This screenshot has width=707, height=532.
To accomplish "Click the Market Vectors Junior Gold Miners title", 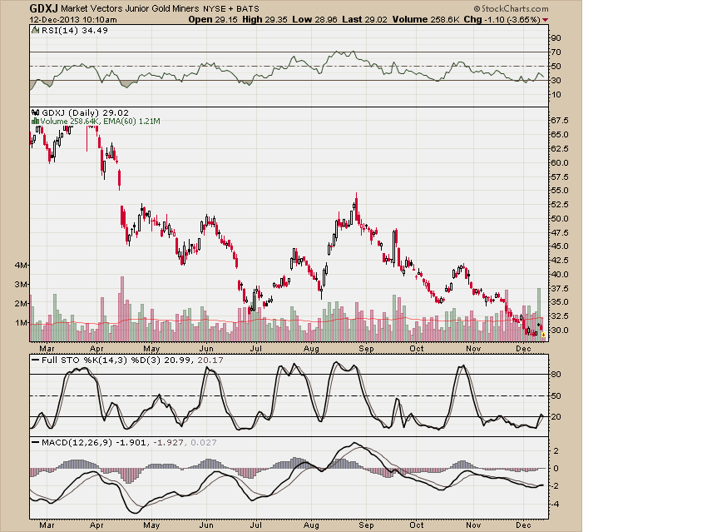I will pos(130,8).
